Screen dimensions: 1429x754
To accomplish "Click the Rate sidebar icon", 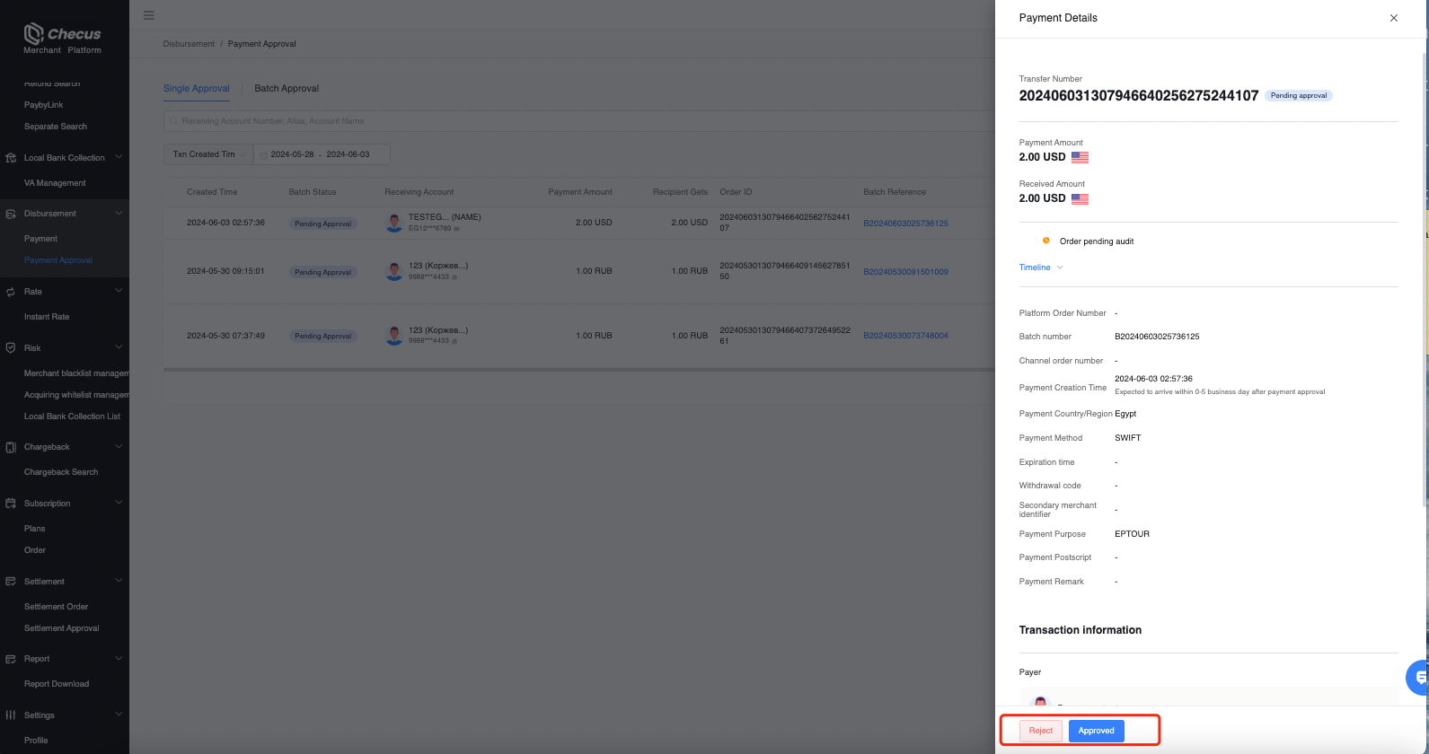I will click(11, 292).
